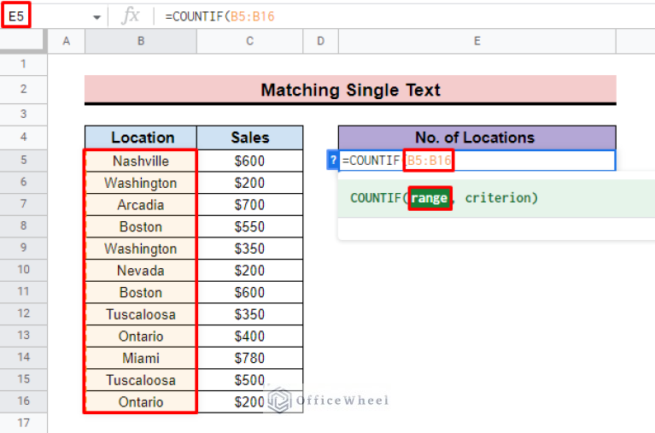Click the fx function icon
The width and height of the screenshot is (655, 433).
[x=130, y=16]
